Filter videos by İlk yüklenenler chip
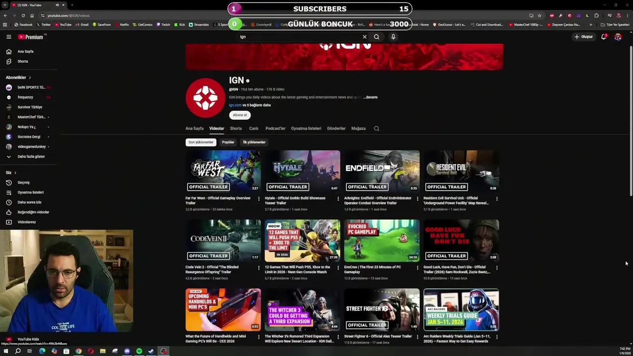This screenshot has height=356, width=633. (x=254, y=142)
